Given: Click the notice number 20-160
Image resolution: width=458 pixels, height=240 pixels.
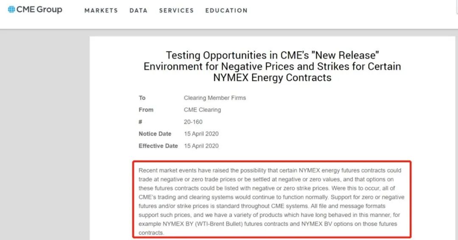Looking at the screenshot, I should [x=193, y=122].
